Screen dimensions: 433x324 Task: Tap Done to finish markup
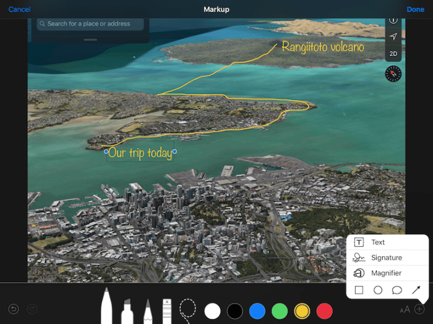click(x=415, y=10)
